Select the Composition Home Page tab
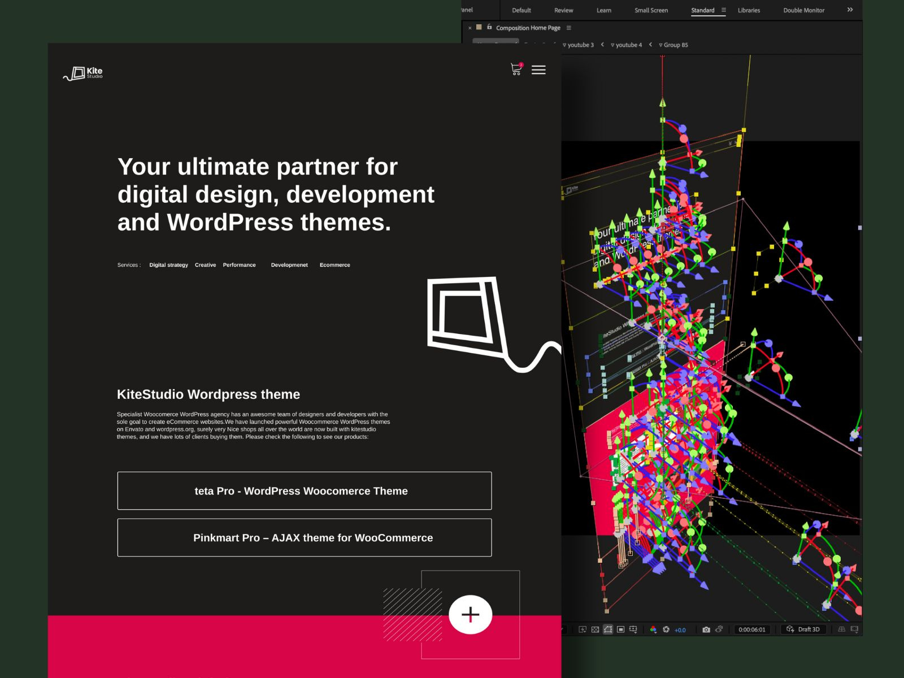This screenshot has width=904, height=678. [528, 28]
